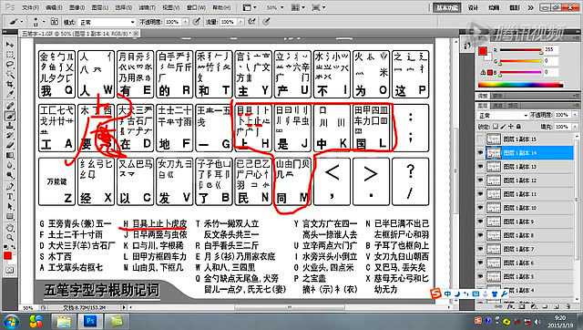Toggle Quick Mask mode button
The image size is (583, 330).
click(x=10, y=269)
